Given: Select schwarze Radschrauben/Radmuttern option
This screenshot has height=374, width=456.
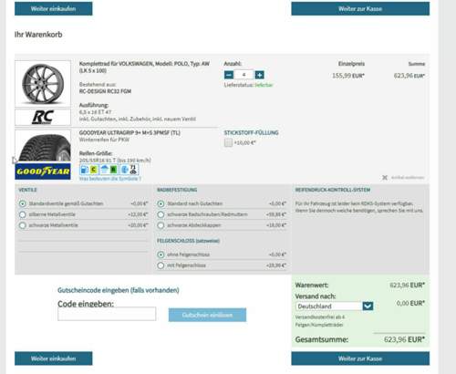Looking at the screenshot, I should pyautogui.click(x=161, y=214).
